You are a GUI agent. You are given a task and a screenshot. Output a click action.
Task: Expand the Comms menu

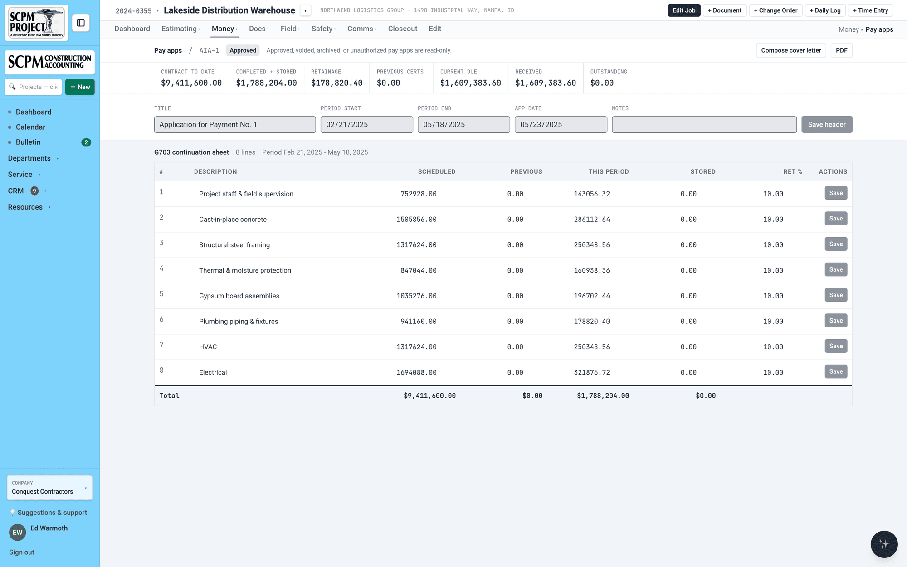tap(362, 29)
